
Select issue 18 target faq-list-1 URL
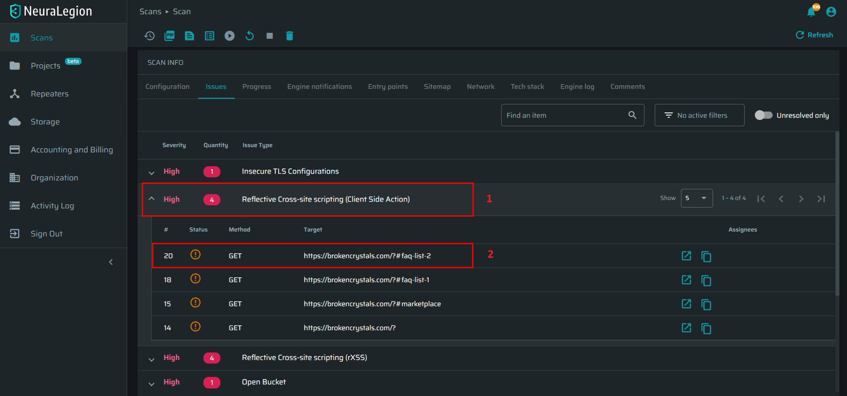pos(366,280)
